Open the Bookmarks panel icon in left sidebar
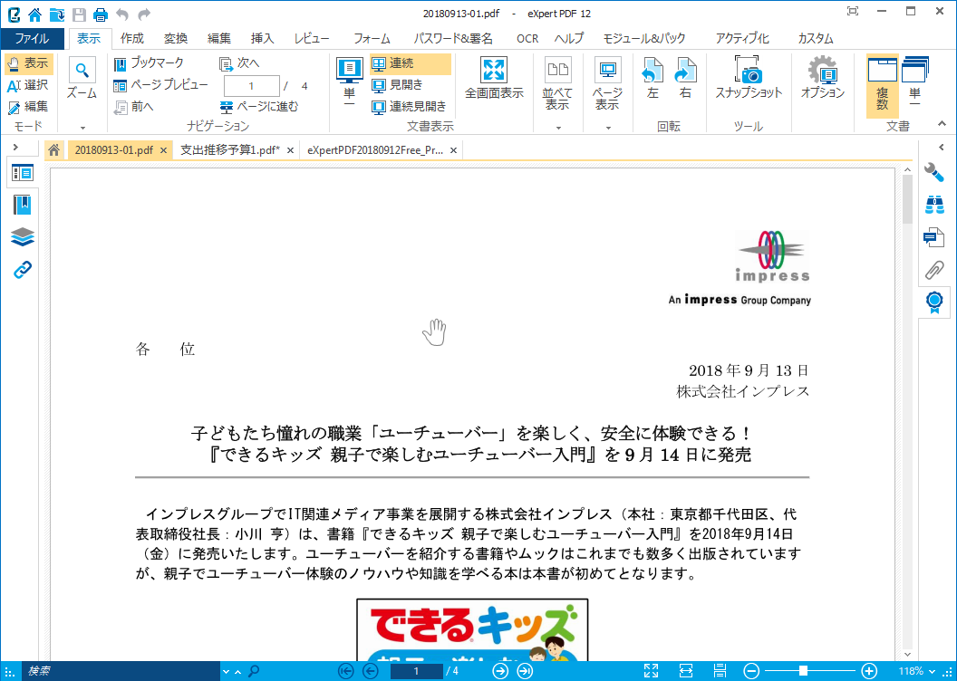This screenshot has height=681, width=957. coord(22,205)
